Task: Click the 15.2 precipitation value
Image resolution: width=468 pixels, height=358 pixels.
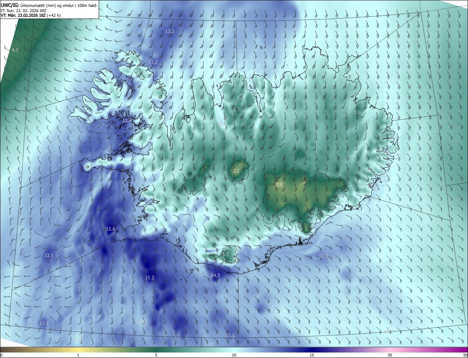Action: coord(150,277)
